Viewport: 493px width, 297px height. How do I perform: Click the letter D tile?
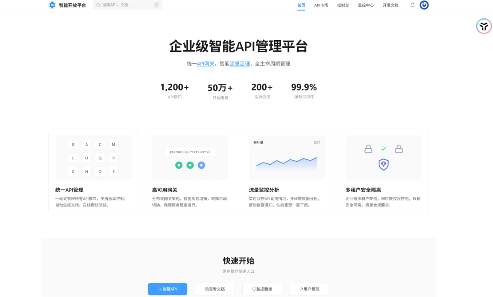click(86, 158)
